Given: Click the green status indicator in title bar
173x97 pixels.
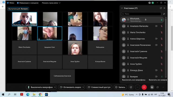Looking at the screenshot, I should coord(153,3).
